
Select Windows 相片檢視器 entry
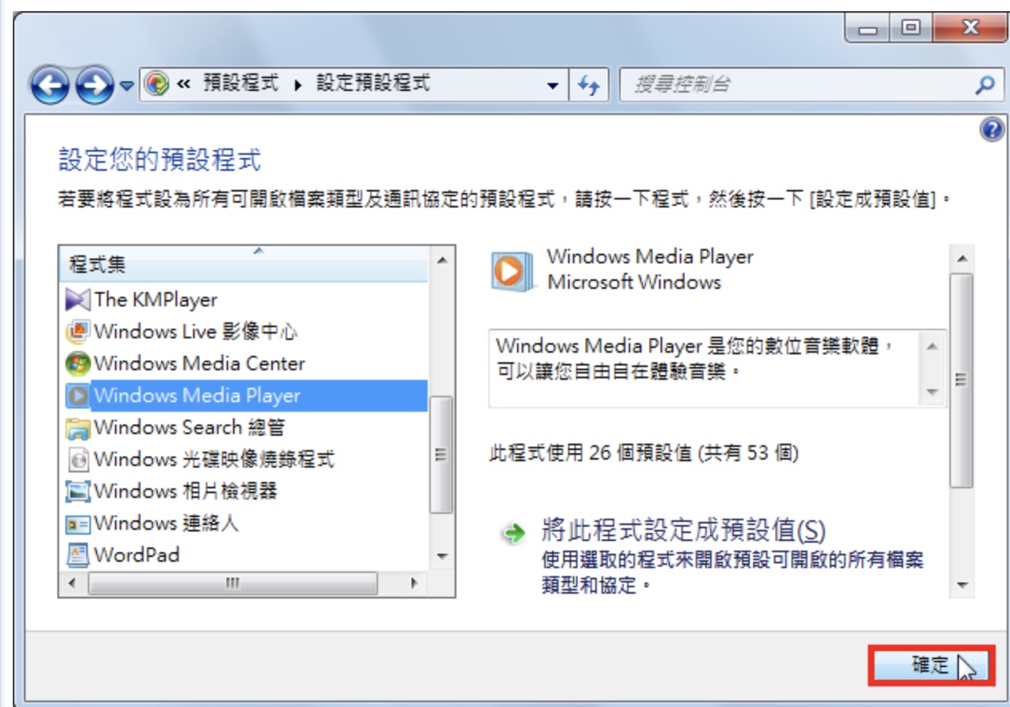pyautogui.click(x=185, y=491)
